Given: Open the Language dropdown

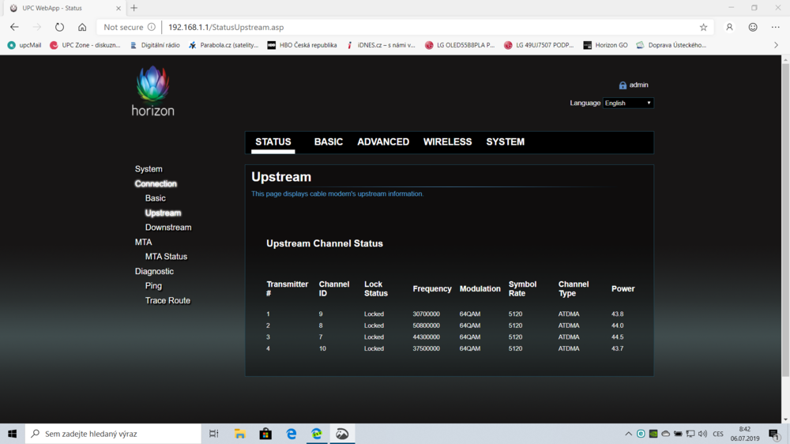Looking at the screenshot, I should (628, 103).
